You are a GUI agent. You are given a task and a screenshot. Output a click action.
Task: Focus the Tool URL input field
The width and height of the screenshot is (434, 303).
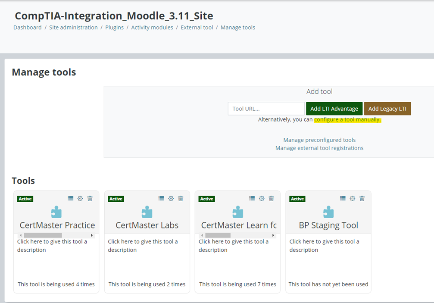point(266,109)
